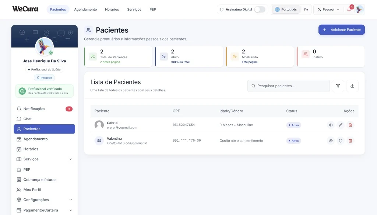The height and width of the screenshot is (215, 377).
Task: Open Serviços in top navigation
Action: tap(134, 9)
